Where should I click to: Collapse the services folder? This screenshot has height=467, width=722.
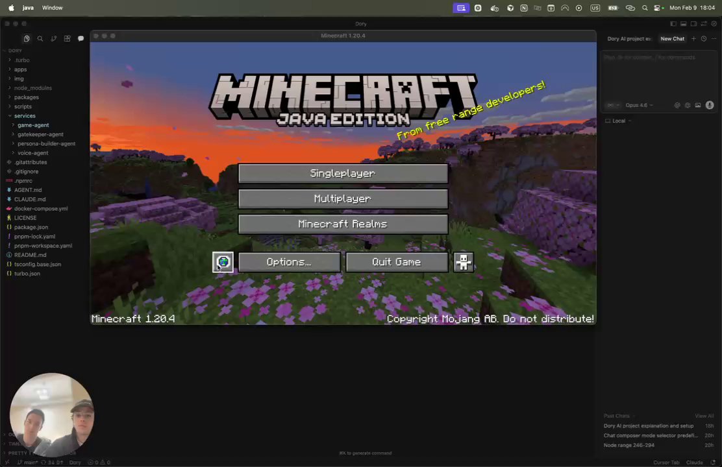(25, 116)
